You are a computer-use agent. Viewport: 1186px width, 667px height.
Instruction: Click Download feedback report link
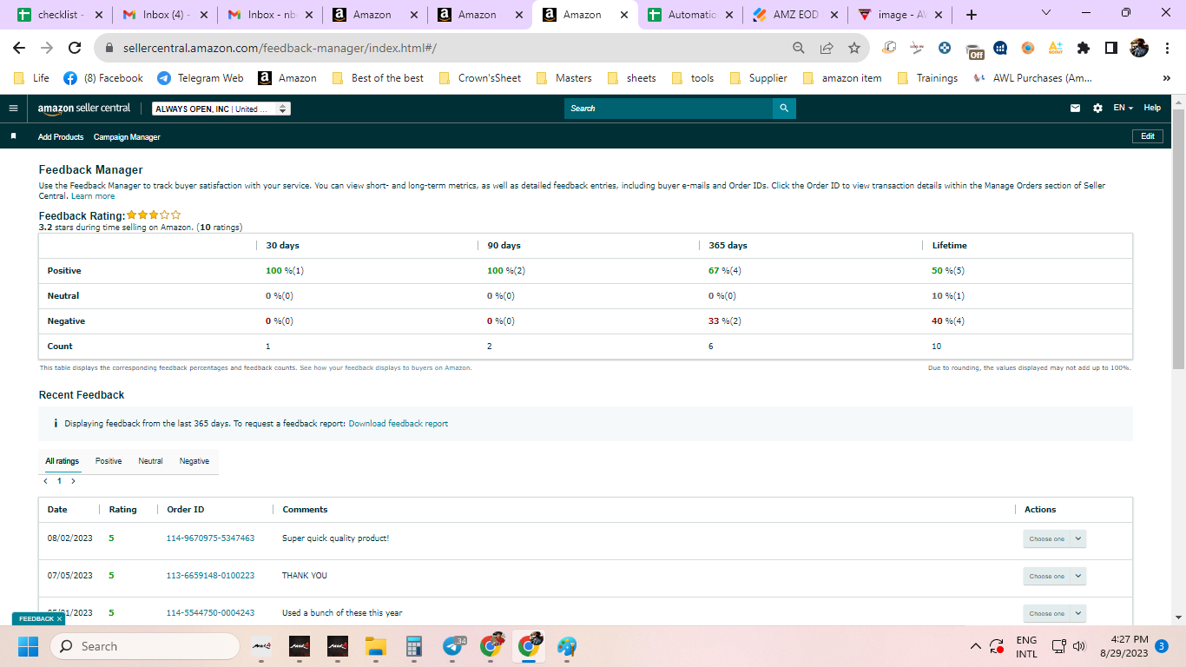(x=399, y=424)
